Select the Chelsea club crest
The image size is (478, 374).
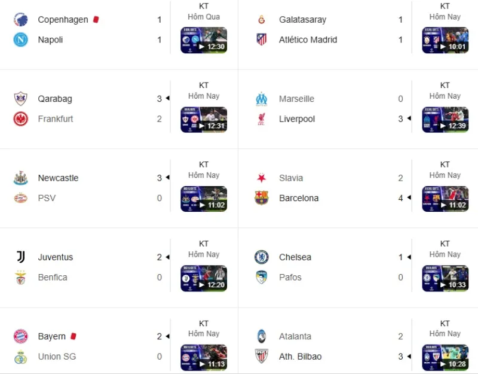pyautogui.click(x=261, y=257)
